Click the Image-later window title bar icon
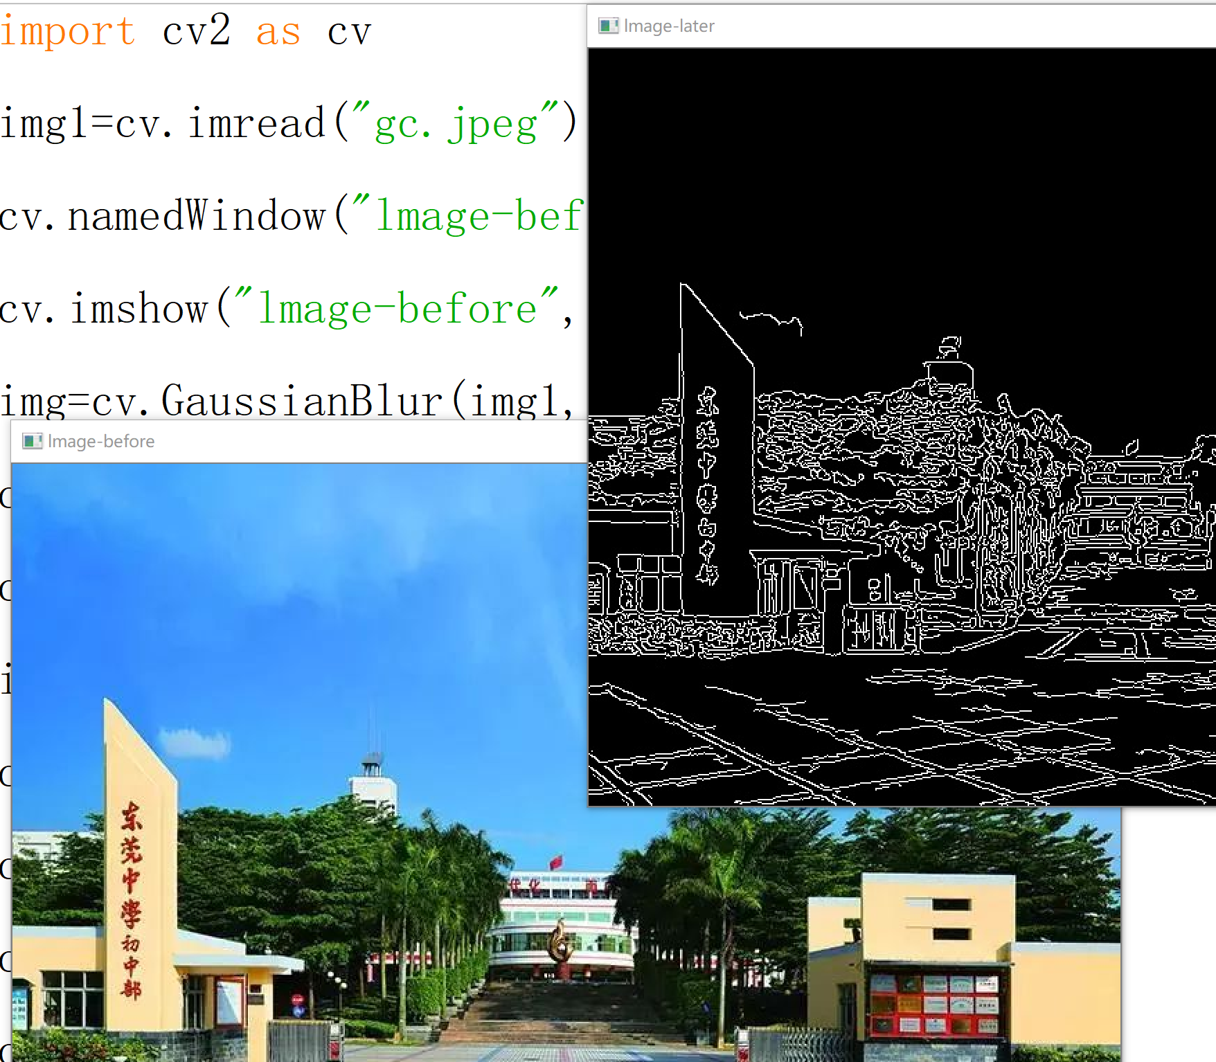 click(x=607, y=25)
